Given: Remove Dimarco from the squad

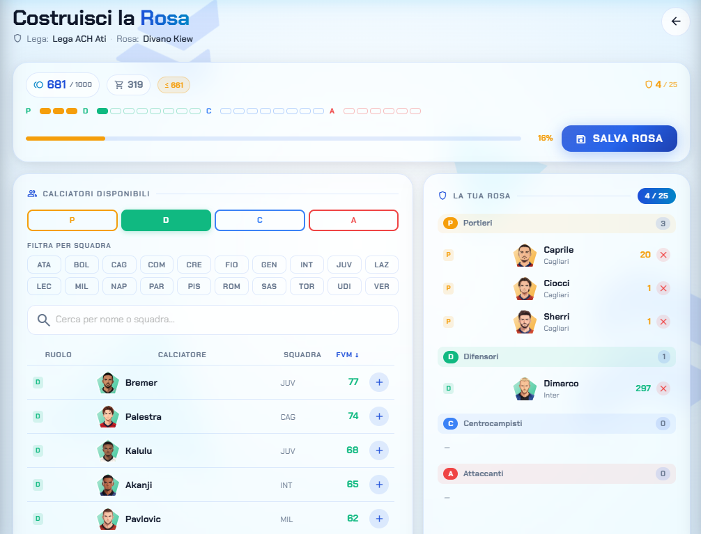Looking at the screenshot, I should 663,388.
